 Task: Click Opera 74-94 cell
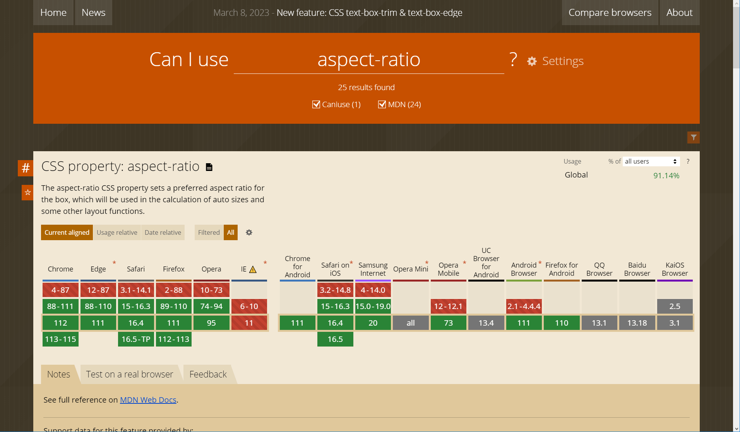(x=211, y=306)
